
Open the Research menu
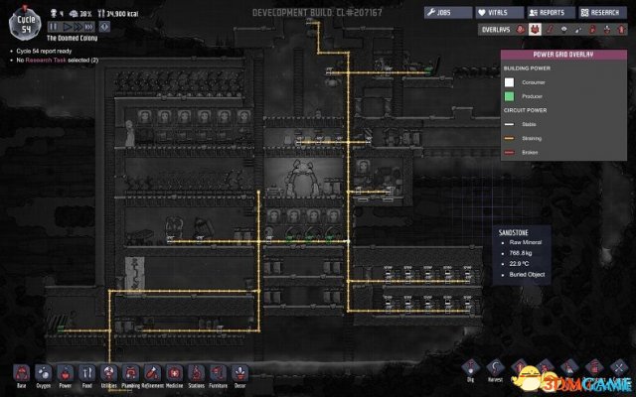[602, 13]
